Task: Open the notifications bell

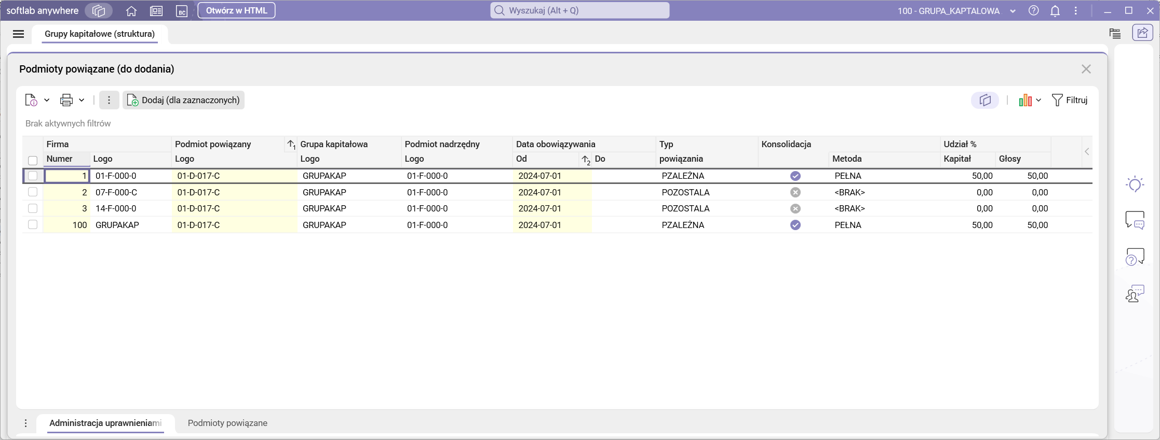Action: pyautogui.click(x=1055, y=11)
